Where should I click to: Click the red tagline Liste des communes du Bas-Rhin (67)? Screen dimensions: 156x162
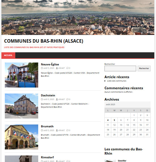[x=34, y=47]
